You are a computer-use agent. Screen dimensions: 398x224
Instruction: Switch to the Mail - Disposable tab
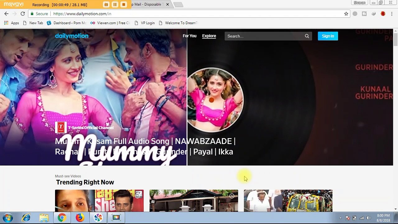pyautogui.click(x=148, y=4)
